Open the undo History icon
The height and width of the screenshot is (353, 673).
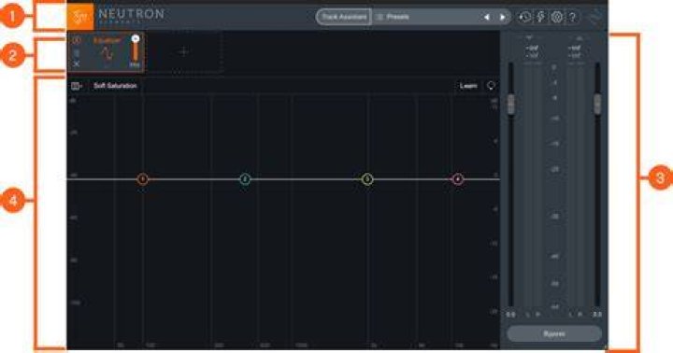point(524,17)
